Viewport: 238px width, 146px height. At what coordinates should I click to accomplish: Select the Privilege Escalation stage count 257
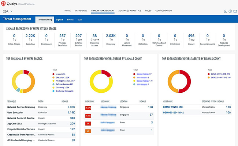point(63,36)
